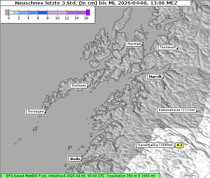Viewport: 210px width, 178px height.
Task: Click the legend scale number 16
Action: pyautogui.click(x=86, y=18)
